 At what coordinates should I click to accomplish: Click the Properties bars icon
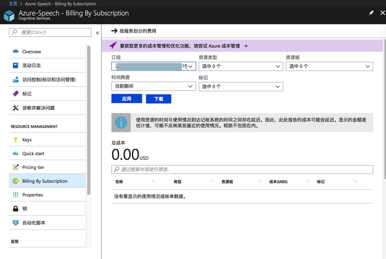[x=15, y=195]
